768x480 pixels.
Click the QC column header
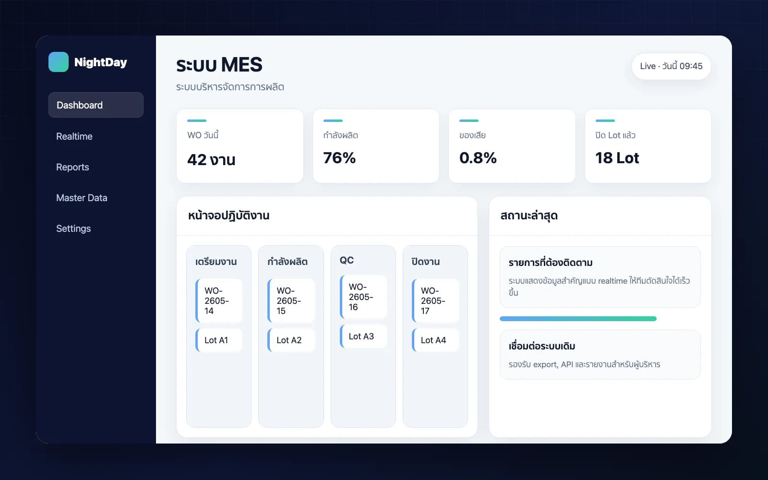click(347, 260)
